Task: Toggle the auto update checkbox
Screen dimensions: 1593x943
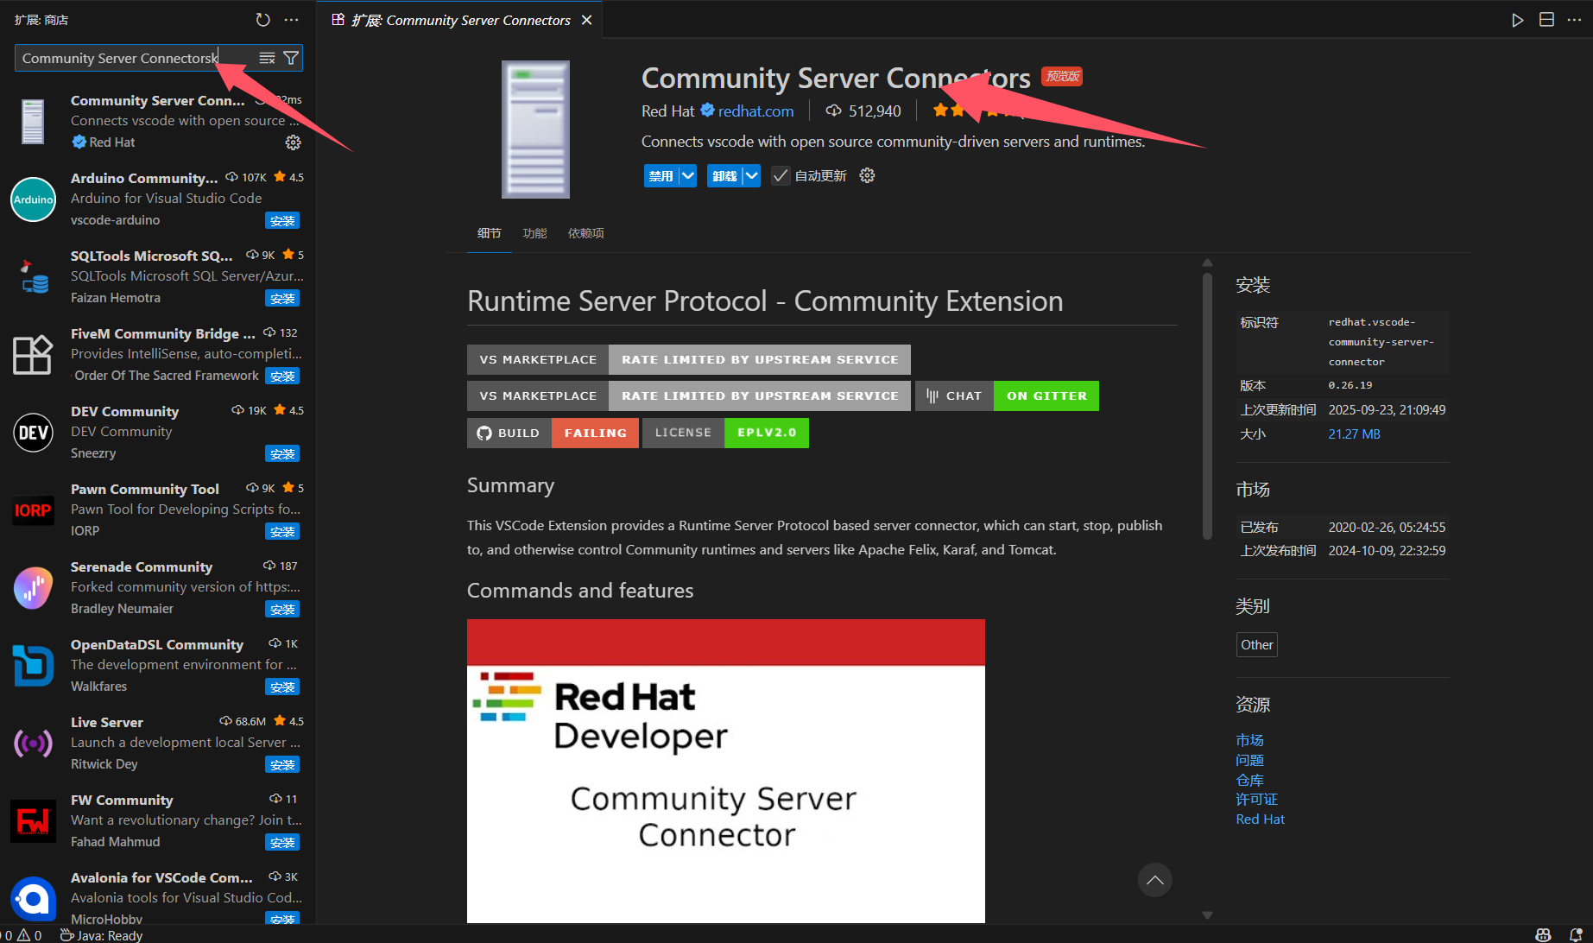Action: [781, 175]
